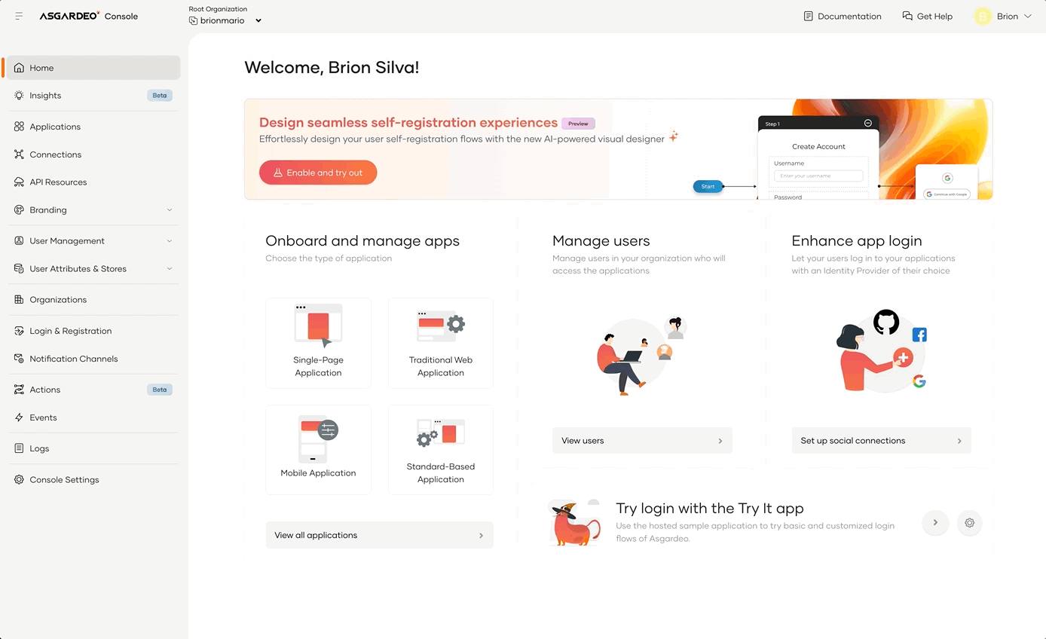
Task: Click the Documentation page icon
Action: click(x=809, y=16)
